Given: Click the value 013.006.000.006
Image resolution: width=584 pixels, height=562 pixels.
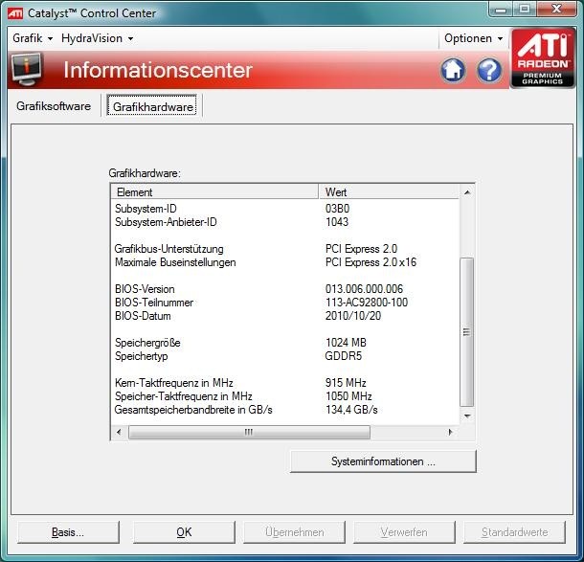Looking at the screenshot, I should 364,289.
